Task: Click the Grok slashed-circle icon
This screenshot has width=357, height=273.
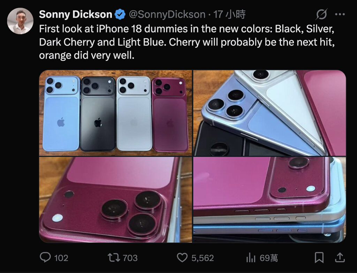Action: [322, 14]
